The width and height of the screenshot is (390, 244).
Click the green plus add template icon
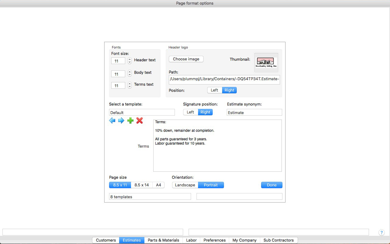(130, 121)
